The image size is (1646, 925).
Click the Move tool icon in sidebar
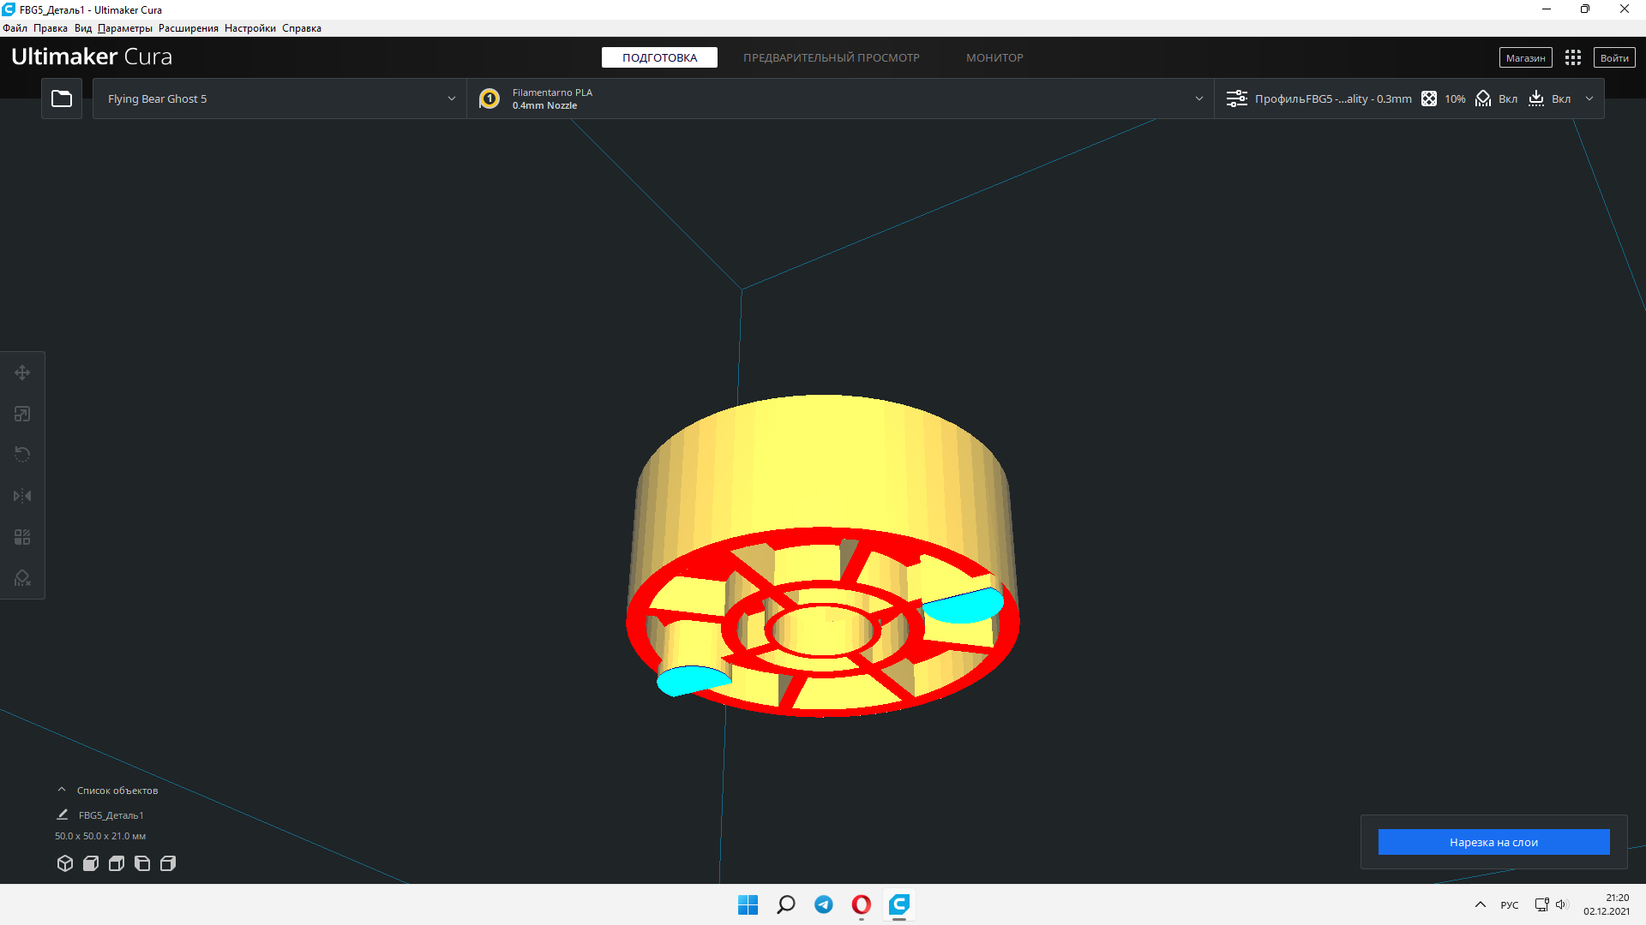(24, 372)
